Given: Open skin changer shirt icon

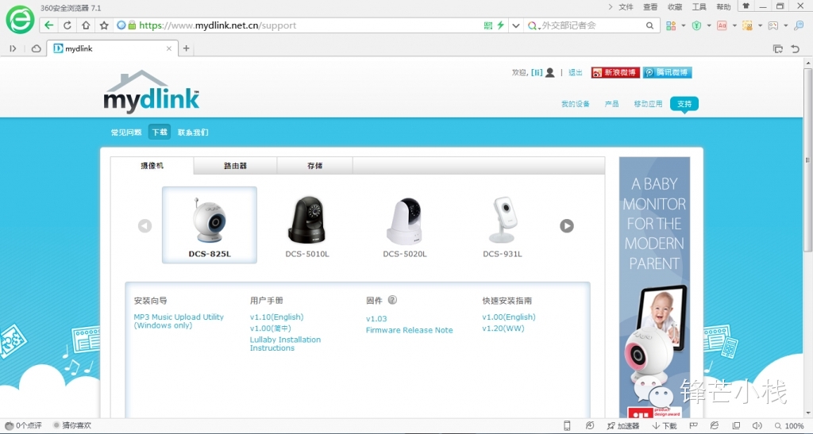Looking at the screenshot, I should tap(746, 6).
